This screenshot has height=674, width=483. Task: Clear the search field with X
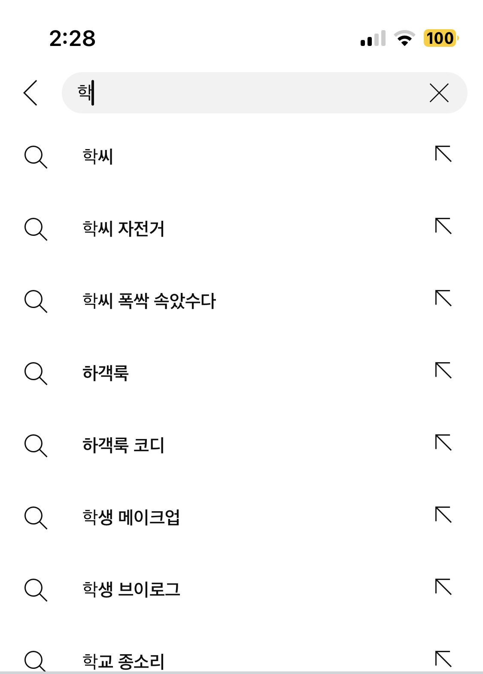pyautogui.click(x=439, y=93)
